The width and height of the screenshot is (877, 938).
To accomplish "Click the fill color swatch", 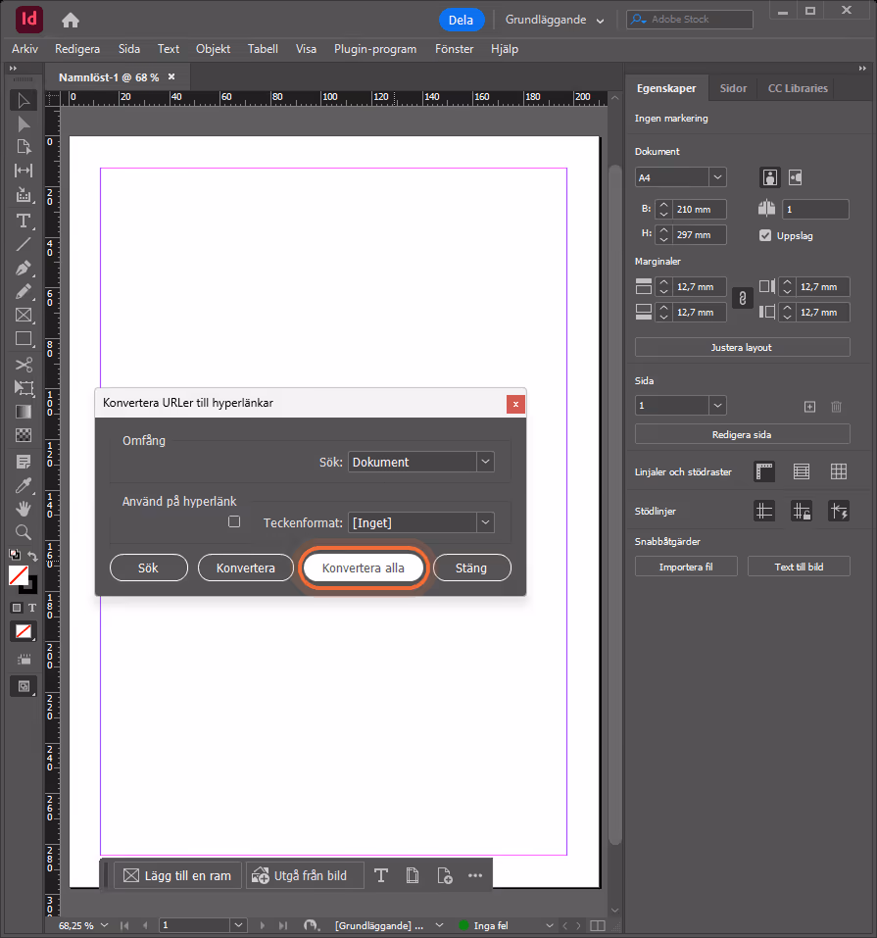I will point(19,575).
